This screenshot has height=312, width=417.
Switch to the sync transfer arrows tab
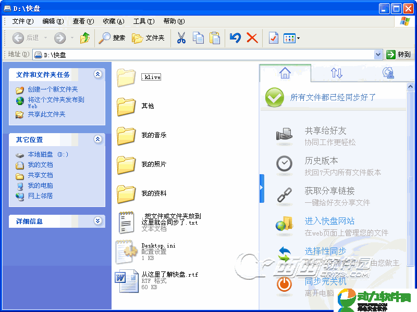(x=337, y=73)
